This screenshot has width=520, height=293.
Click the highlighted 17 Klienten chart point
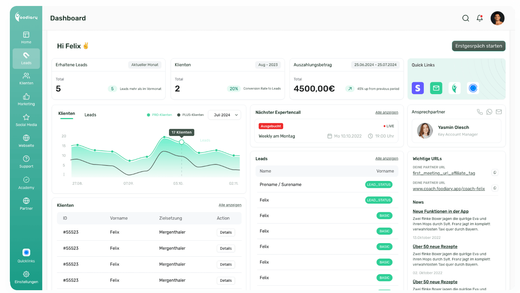182,142
